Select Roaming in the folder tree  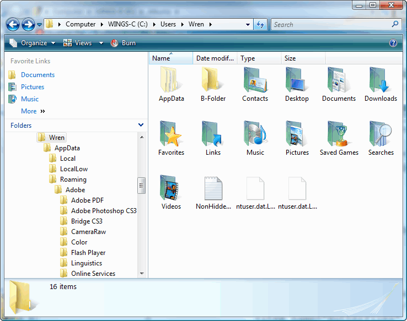pos(73,179)
